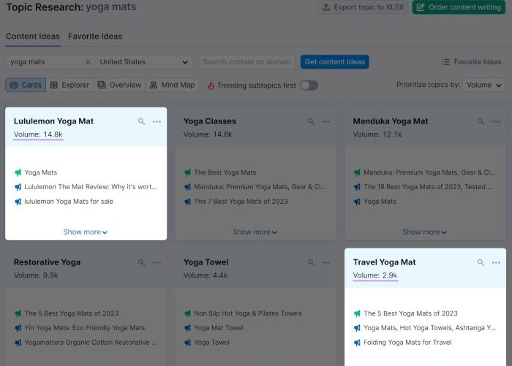Click search icon on Yoga Classes card
The width and height of the screenshot is (512, 366).
pyautogui.click(x=311, y=122)
